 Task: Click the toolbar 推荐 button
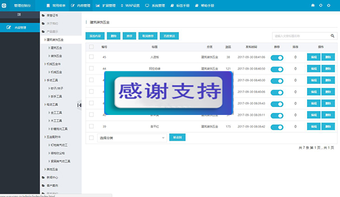129,36
